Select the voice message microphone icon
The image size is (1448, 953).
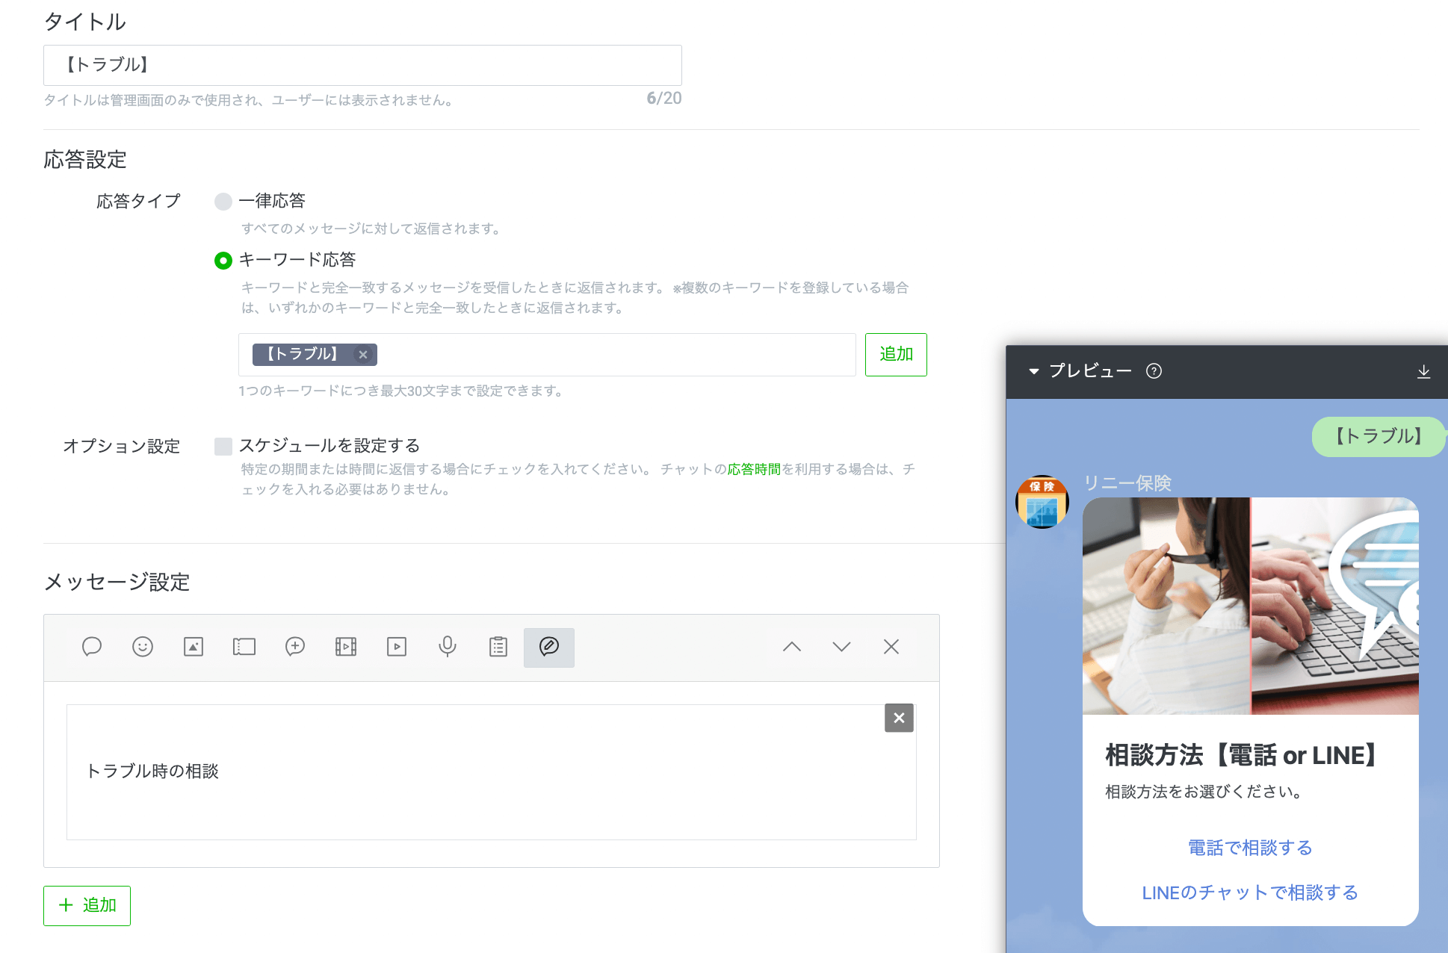pos(448,647)
